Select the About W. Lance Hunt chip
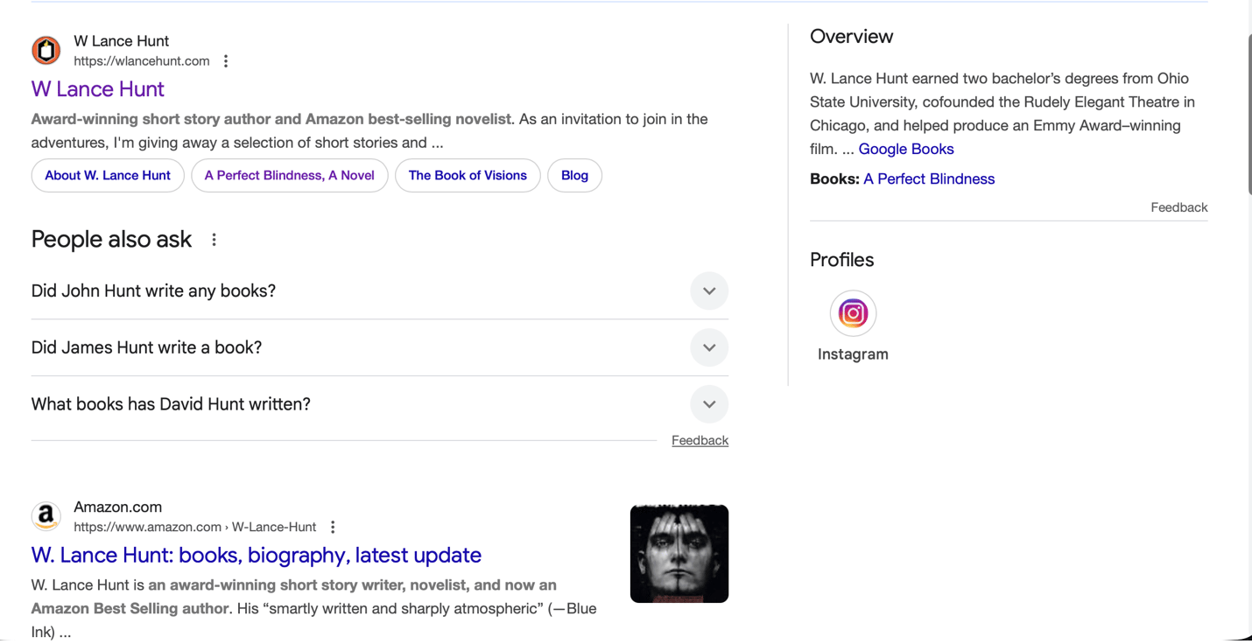 pos(108,176)
